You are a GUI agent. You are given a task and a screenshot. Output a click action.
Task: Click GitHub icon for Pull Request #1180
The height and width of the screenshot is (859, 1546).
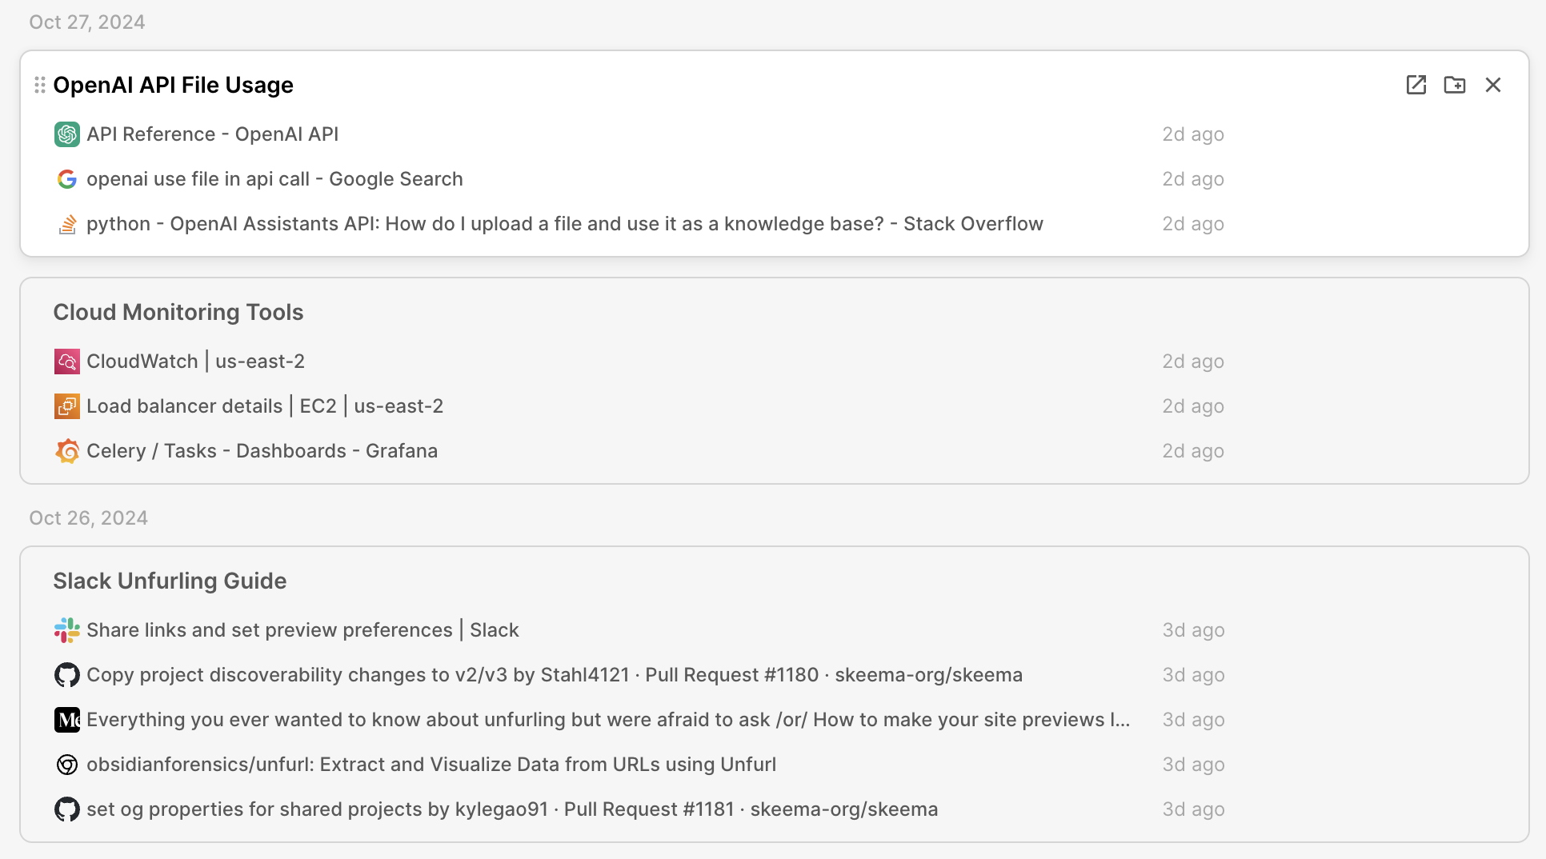click(x=67, y=675)
